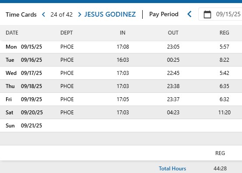Open employee JESUS GODINEZ link
The height and width of the screenshot is (173, 242).
[110, 14]
